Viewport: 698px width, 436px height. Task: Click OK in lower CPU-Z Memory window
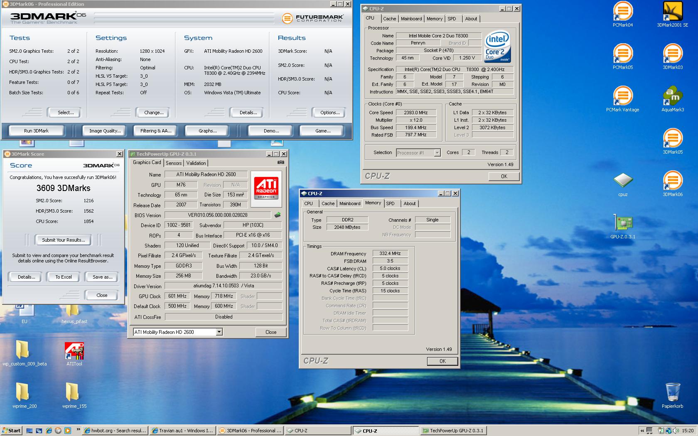coord(442,361)
